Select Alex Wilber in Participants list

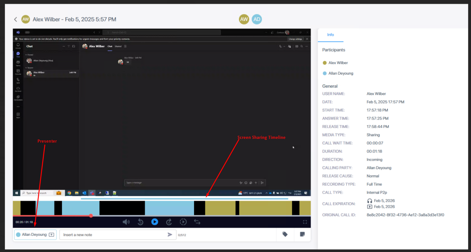tap(338, 63)
